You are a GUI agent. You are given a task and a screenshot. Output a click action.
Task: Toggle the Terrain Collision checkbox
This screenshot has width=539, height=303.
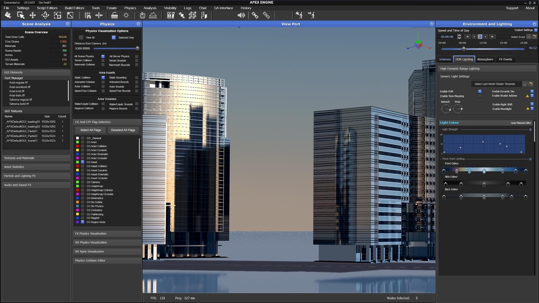coord(103,61)
